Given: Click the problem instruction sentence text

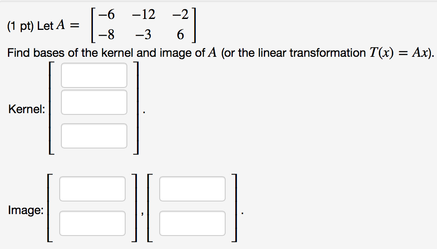Looking at the screenshot, I should coord(168,53).
